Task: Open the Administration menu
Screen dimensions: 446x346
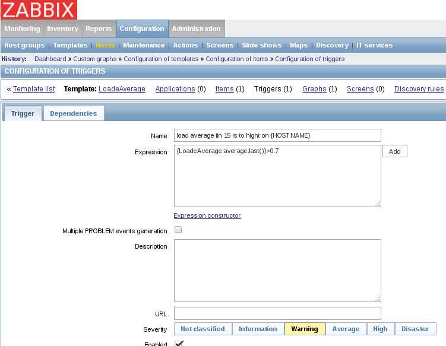Action: tap(196, 28)
